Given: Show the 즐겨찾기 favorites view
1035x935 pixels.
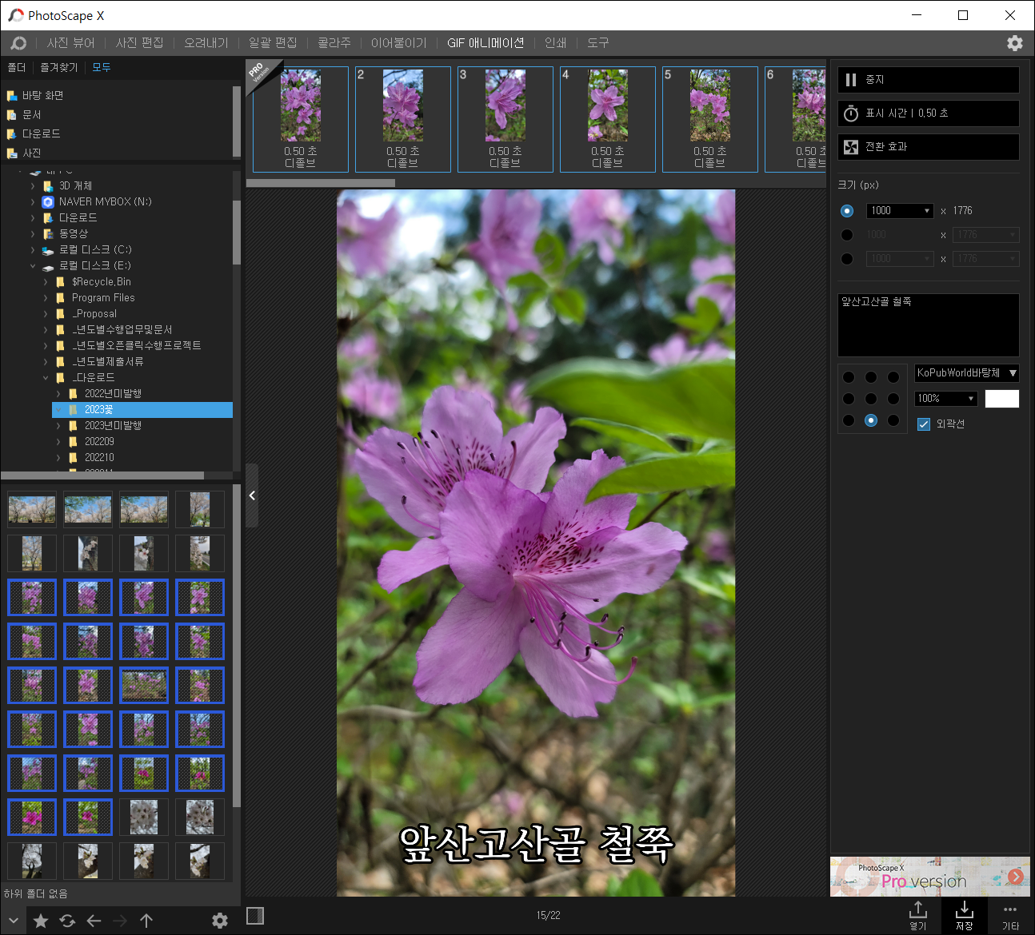Looking at the screenshot, I should [59, 68].
